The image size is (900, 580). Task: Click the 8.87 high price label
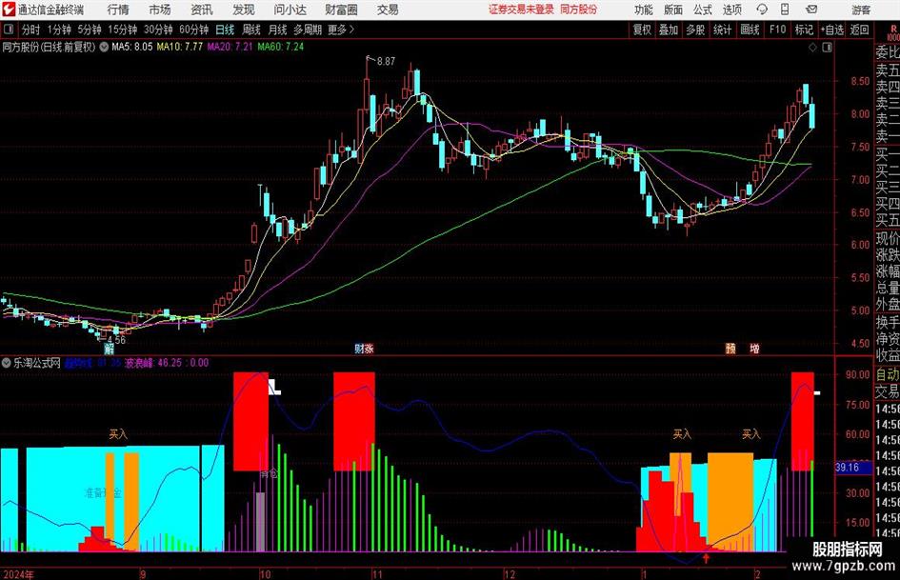pyautogui.click(x=386, y=62)
